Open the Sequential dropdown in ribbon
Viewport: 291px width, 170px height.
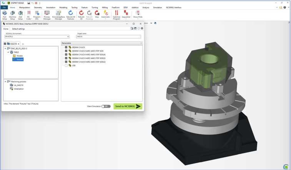[126, 15]
